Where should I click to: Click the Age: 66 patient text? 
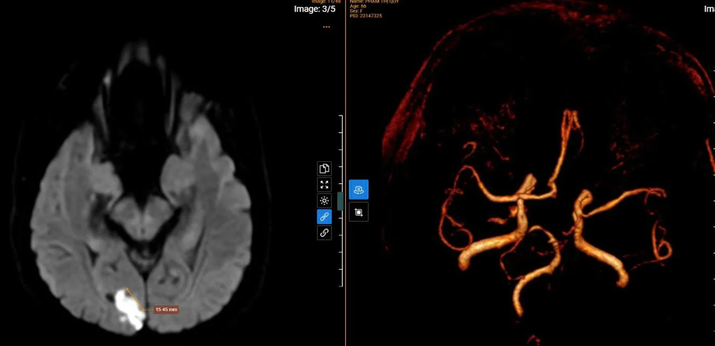(358, 6)
